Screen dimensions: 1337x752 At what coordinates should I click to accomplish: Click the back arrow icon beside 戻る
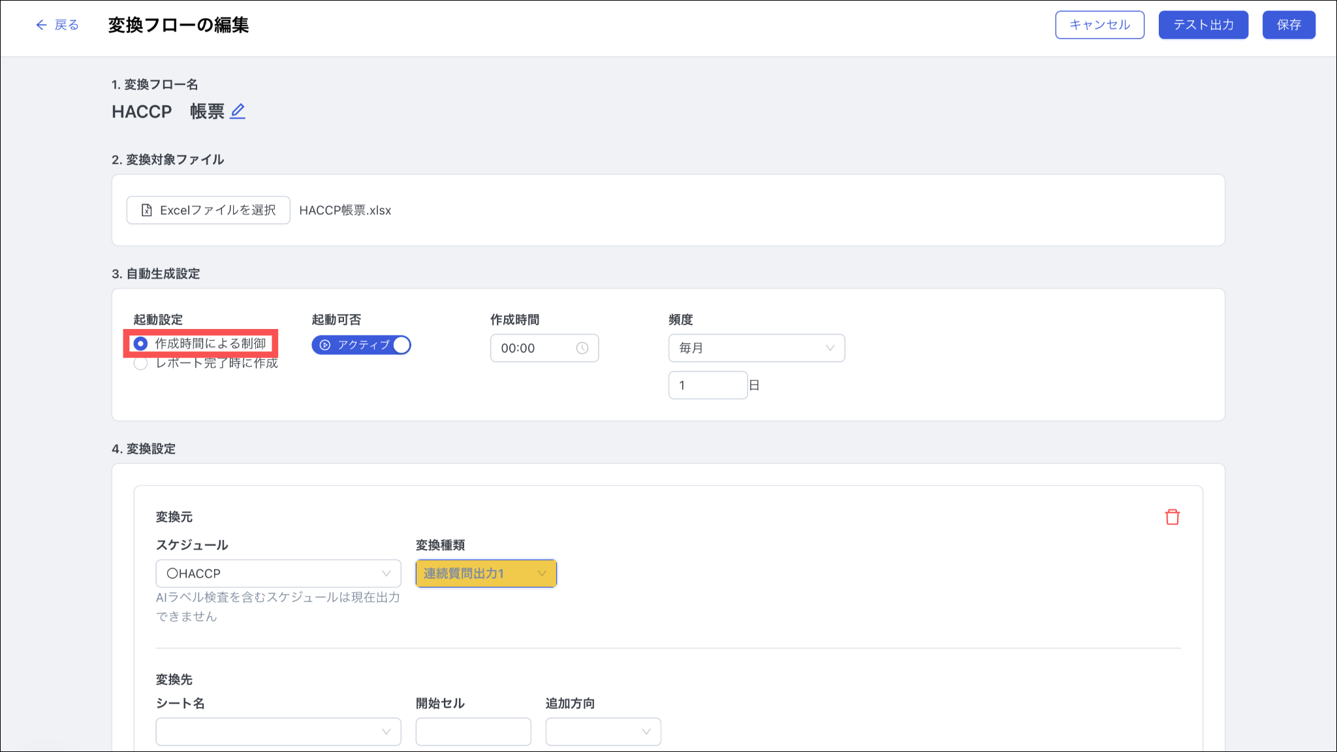(41, 25)
